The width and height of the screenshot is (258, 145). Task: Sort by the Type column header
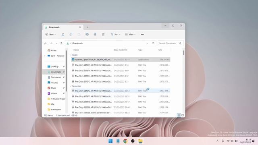(140, 50)
